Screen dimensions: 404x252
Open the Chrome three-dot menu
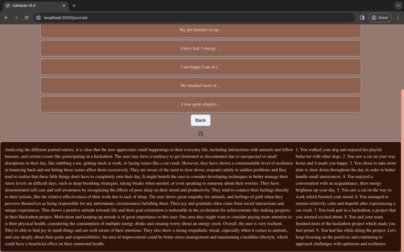(x=397, y=17)
